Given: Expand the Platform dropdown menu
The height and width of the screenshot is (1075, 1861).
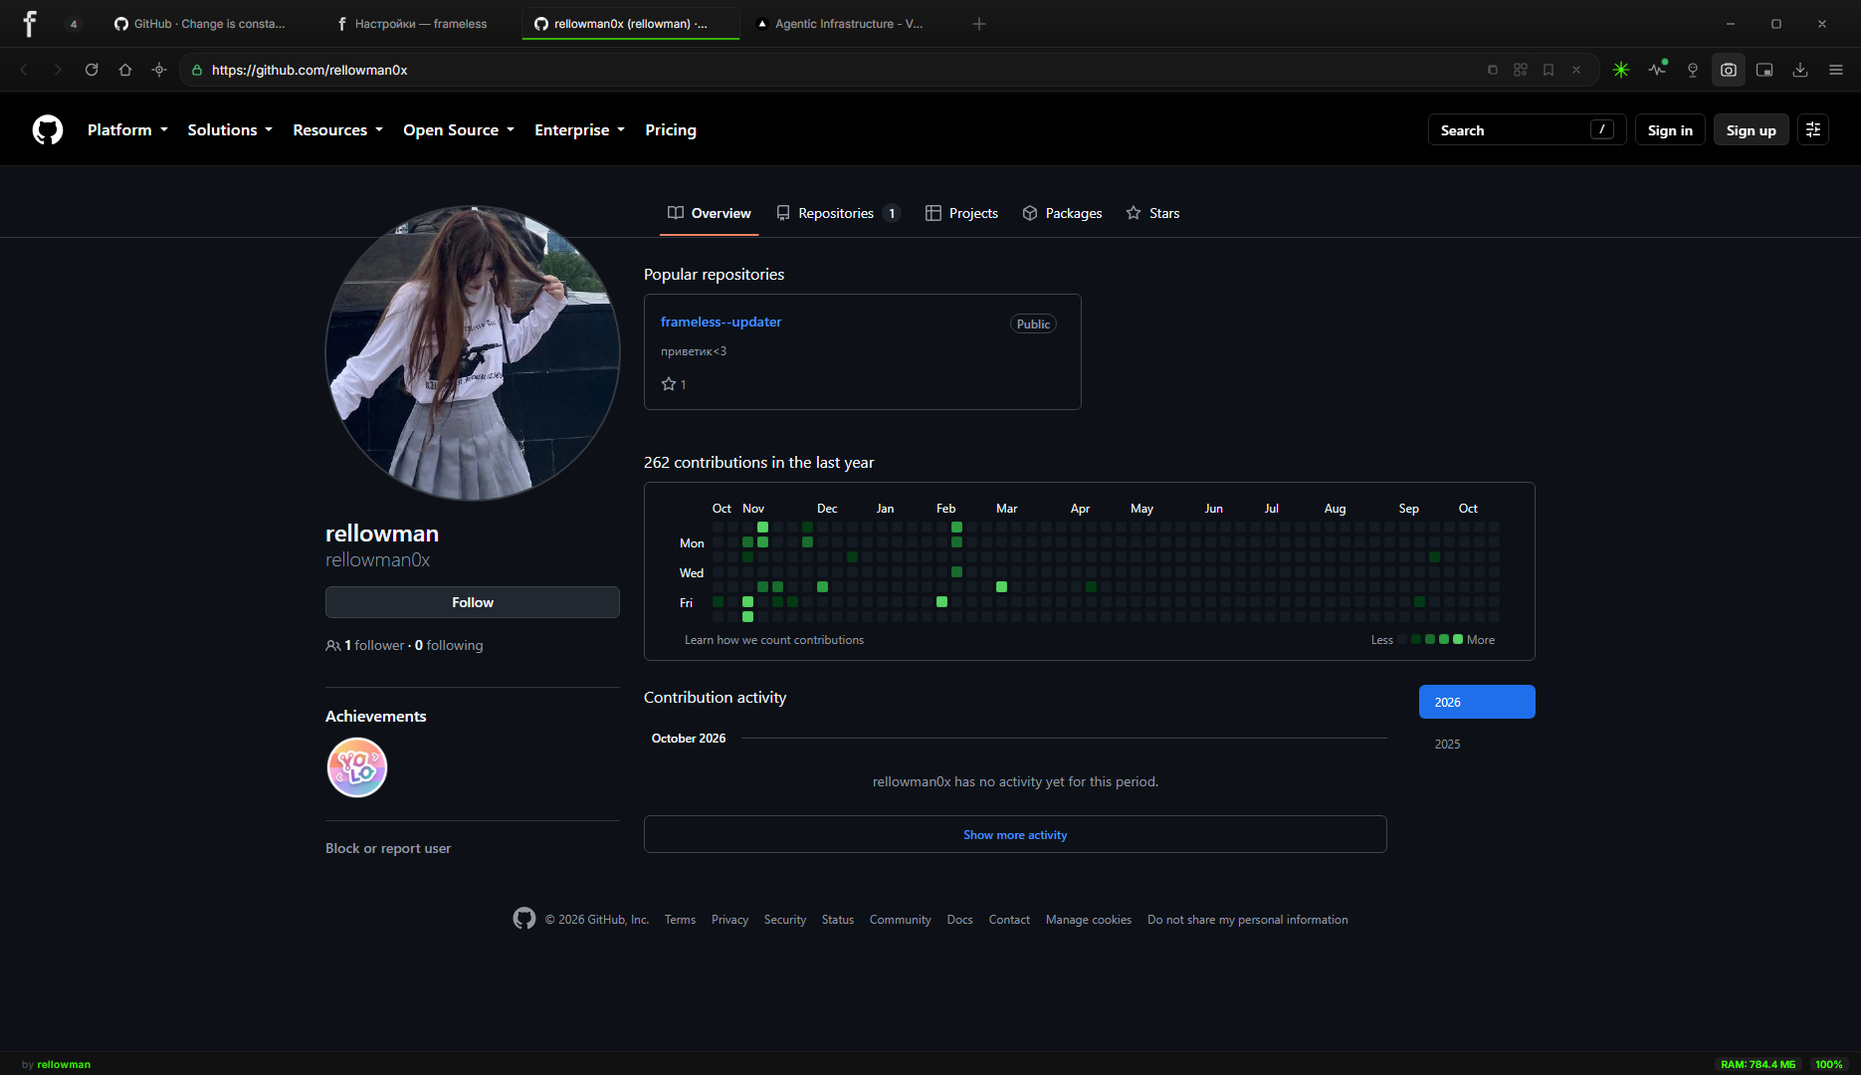Looking at the screenshot, I should coord(127,130).
